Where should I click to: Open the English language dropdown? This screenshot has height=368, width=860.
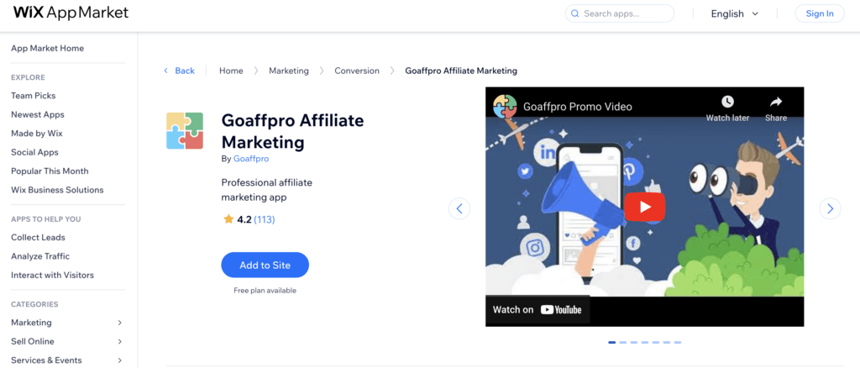click(x=734, y=13)
